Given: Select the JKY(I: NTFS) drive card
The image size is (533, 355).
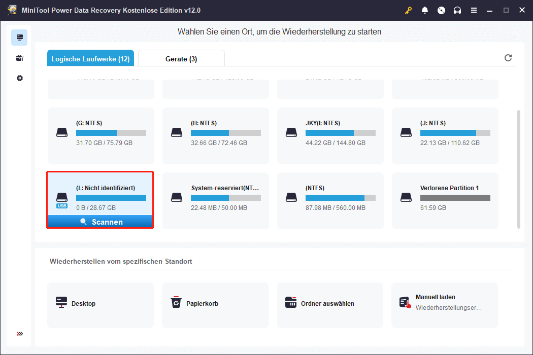Looking at the screenshot, I should 330,135.
